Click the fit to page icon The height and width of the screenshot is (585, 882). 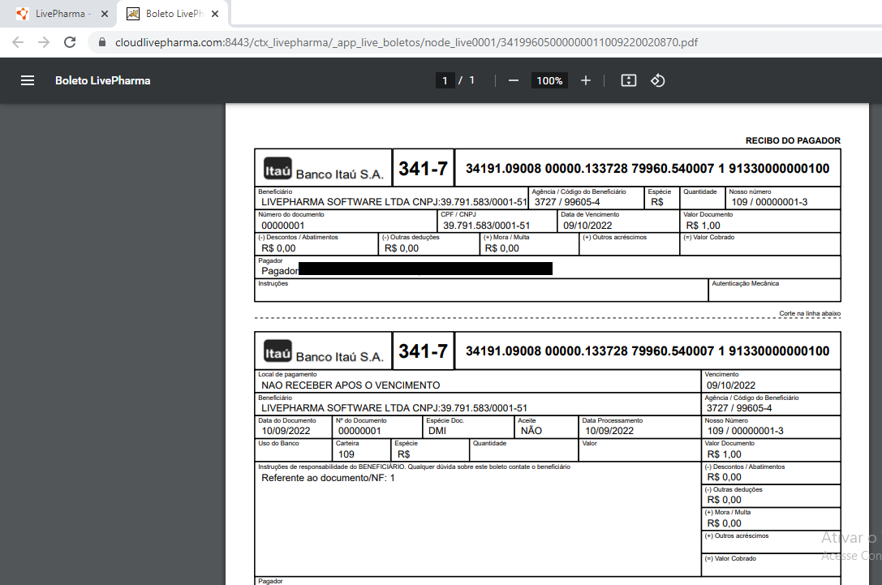tap(628, 80)
